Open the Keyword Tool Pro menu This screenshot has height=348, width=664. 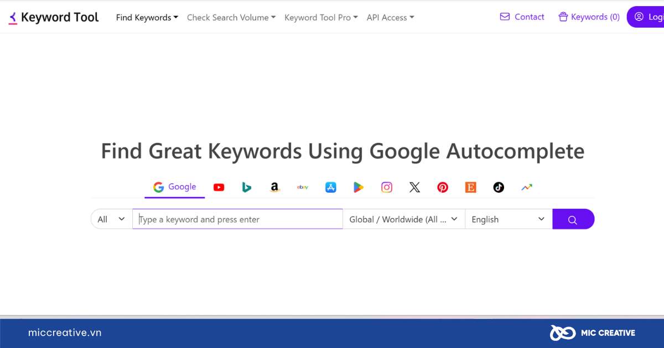(x=321, y=18)
